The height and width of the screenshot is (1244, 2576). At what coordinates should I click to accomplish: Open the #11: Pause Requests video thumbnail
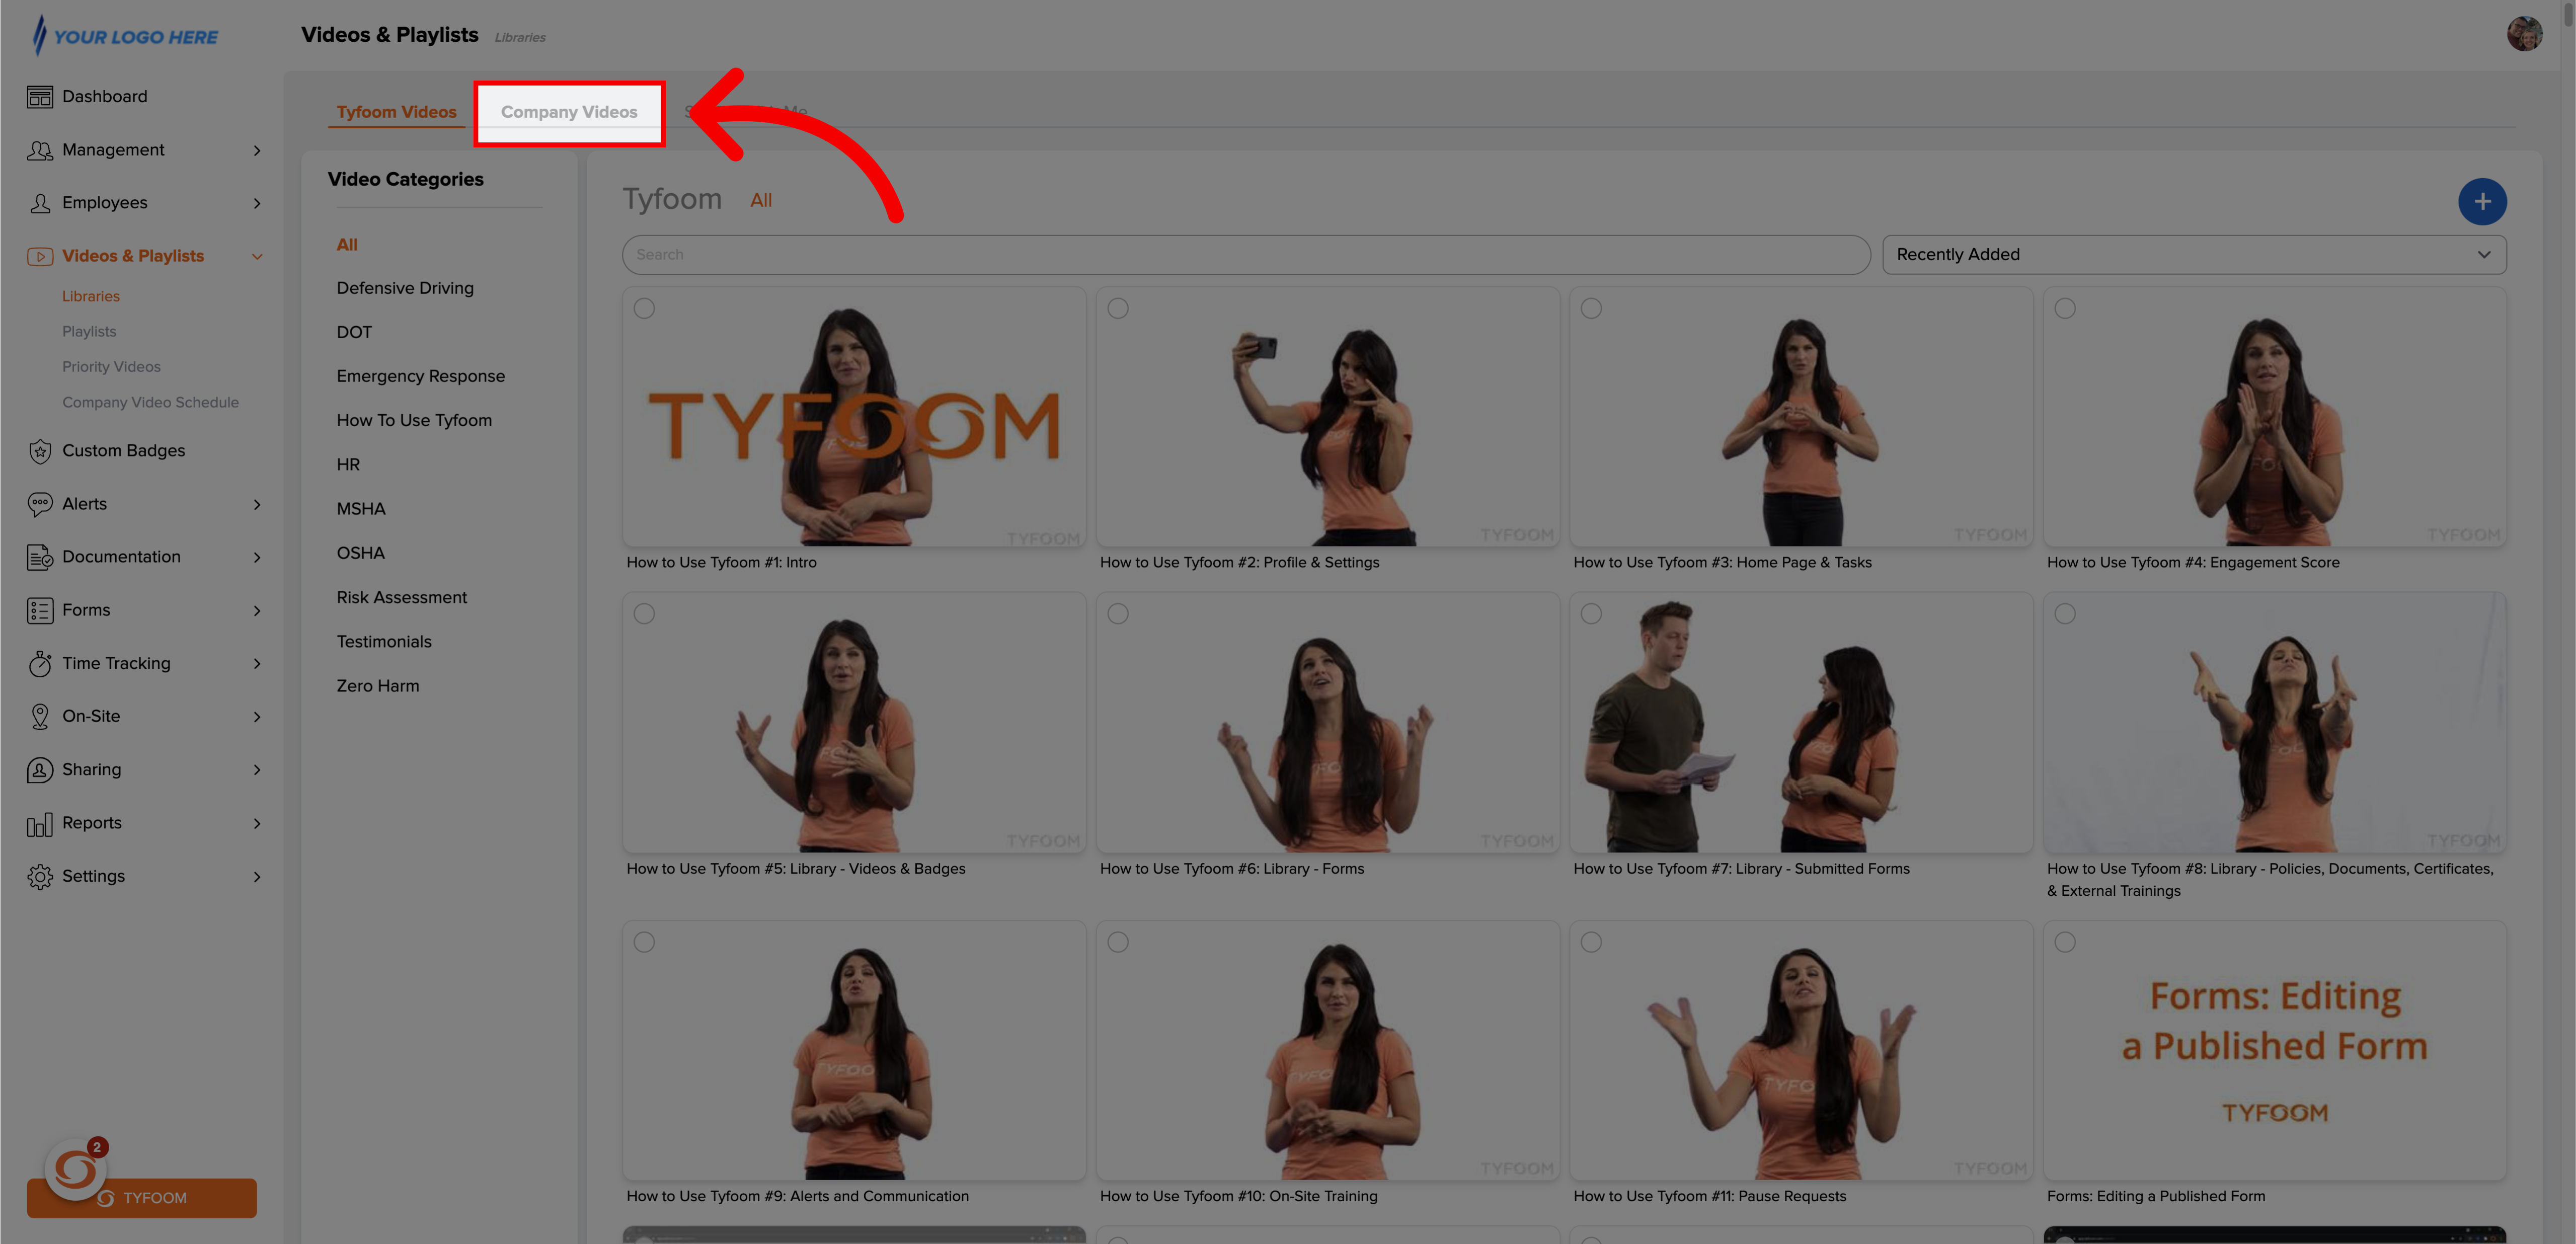[1800, 1051]
